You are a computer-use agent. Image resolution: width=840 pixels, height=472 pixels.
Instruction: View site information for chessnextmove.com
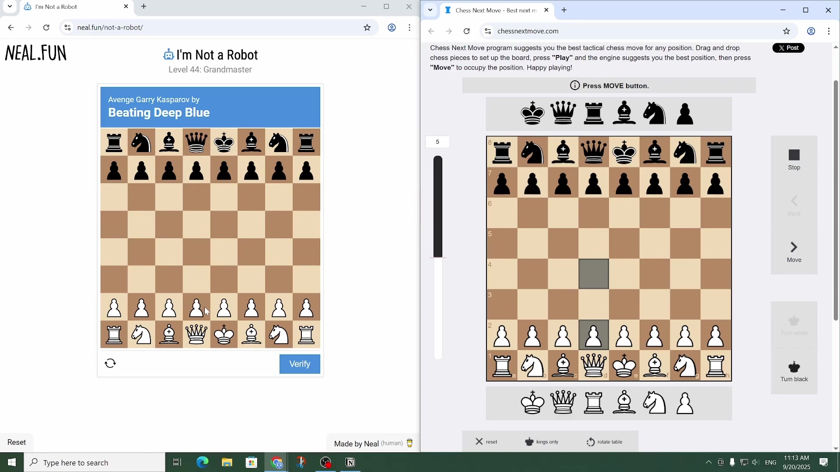click(x=488, y=31)
